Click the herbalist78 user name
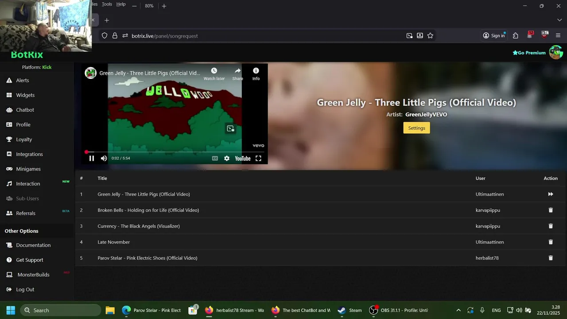The image size is (567, 319). [487, 258]
